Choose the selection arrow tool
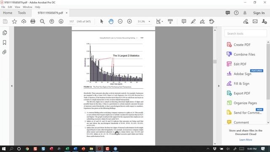The image size is (270, 152). (x=102, y=22)
